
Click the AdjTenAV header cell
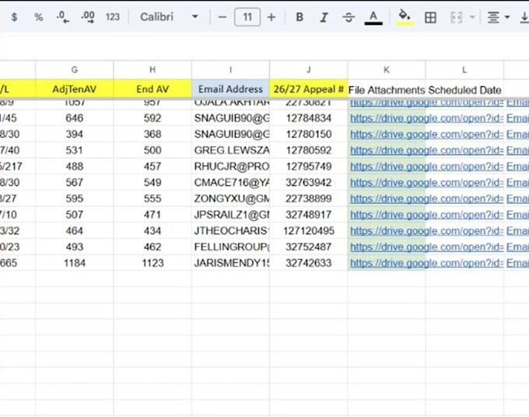click(x=75, y=89)
